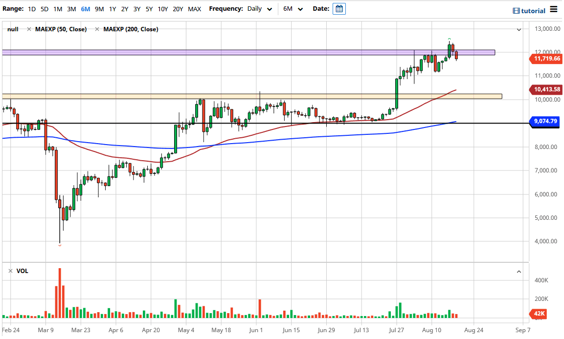Switch range to 3M
The width and height of the screenshot is (564, 339).
[71, 9]
